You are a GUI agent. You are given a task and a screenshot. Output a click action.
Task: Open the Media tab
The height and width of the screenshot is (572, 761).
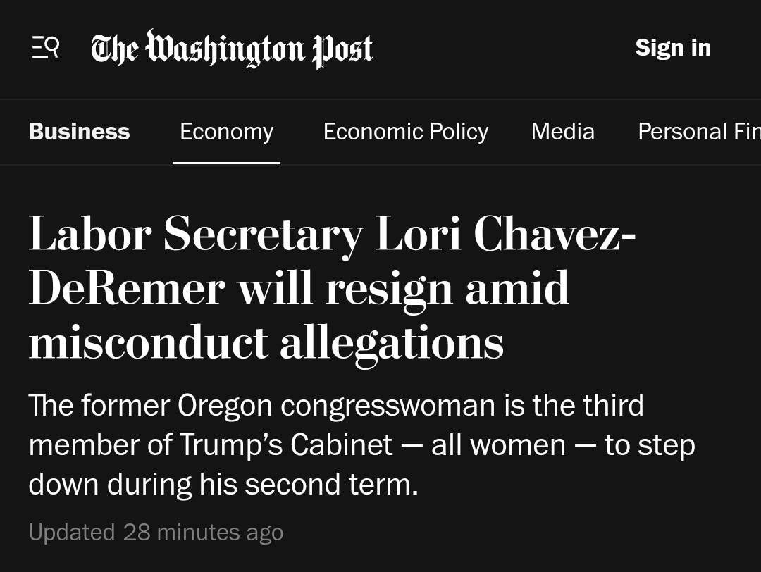[x=562, y=132]
